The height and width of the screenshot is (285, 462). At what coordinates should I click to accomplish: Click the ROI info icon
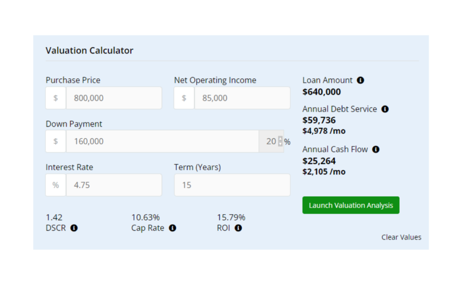[x=238, y=228]
